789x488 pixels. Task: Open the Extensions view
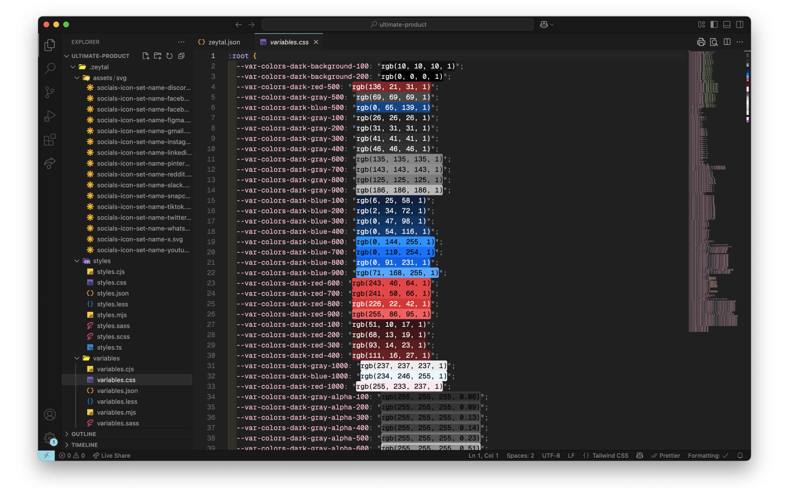[x=50, y=140]
